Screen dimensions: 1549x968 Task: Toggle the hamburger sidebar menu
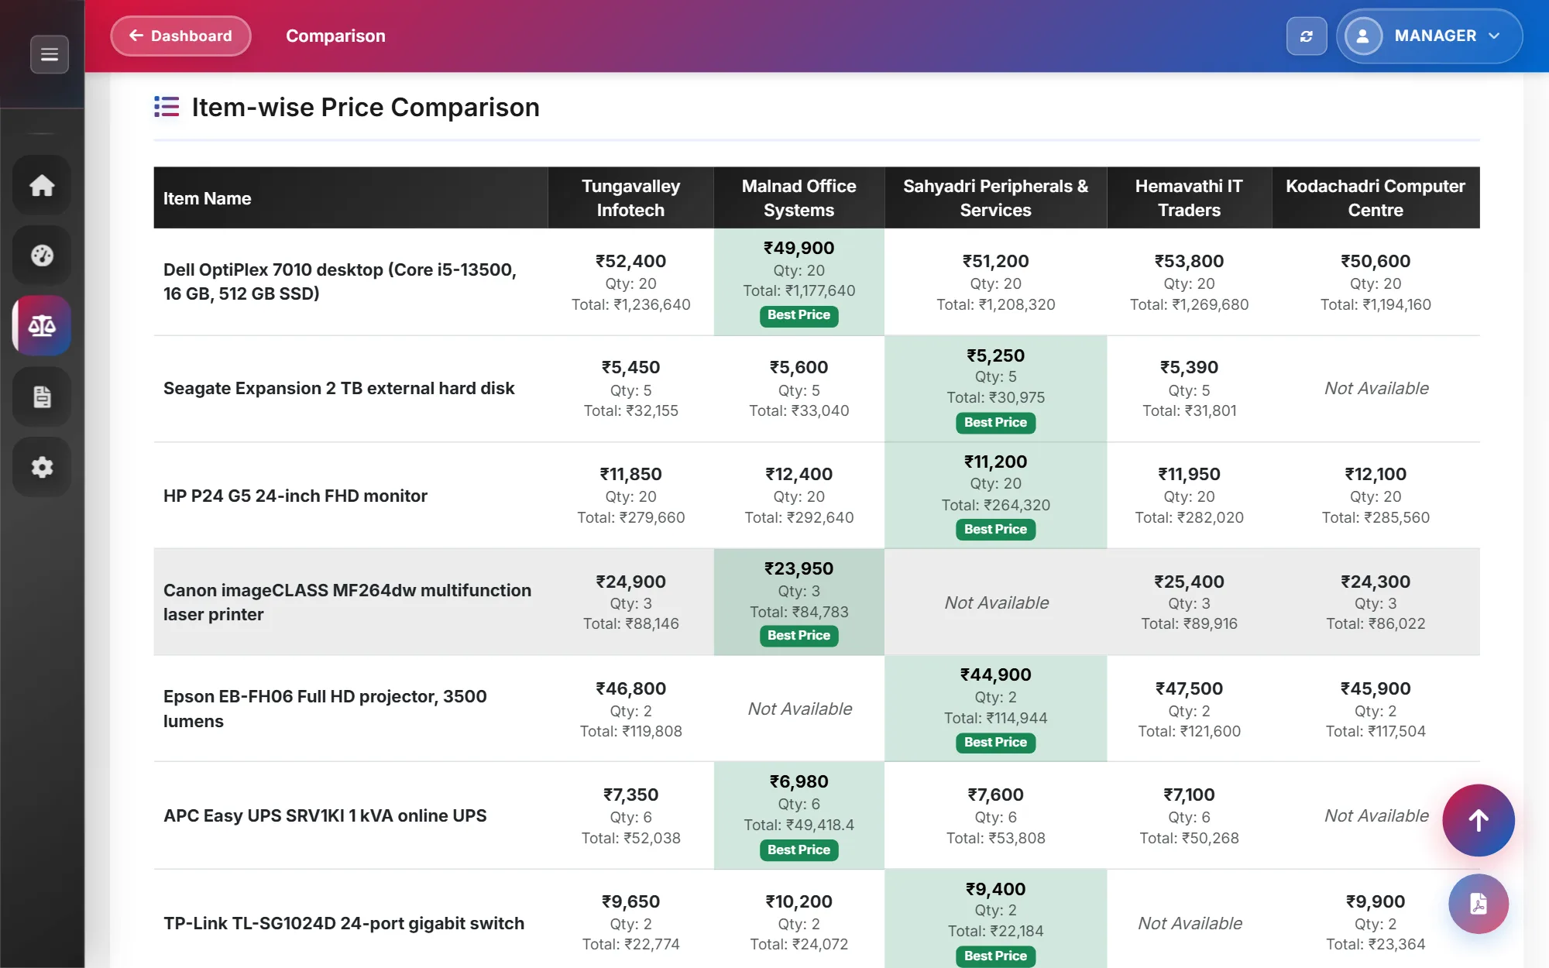pyautogui.click(x=50, y=54)
